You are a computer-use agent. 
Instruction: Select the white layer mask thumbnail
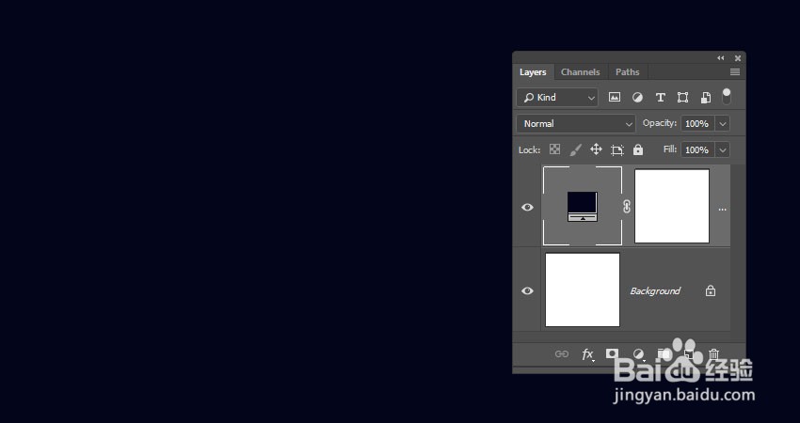[672, 206]
